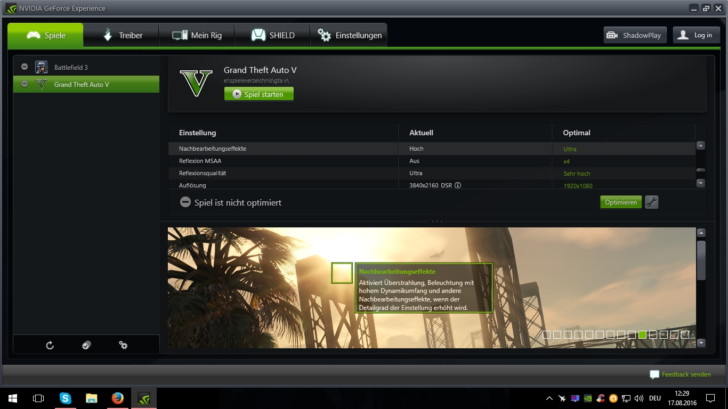Image resolution: width=728 pixels, height=409 pixels.
Task: Refresh the games list
Action: (50, 345)
